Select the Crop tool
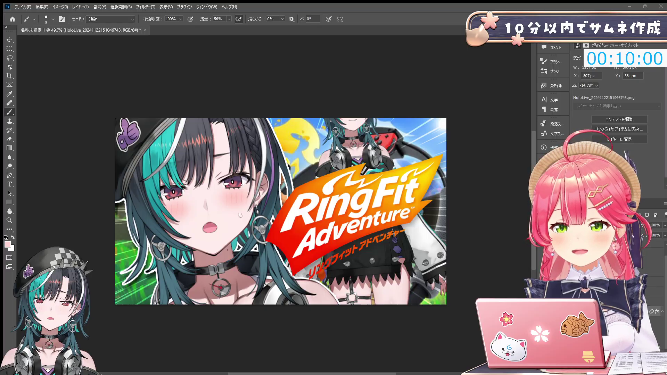 pos(9,76)
